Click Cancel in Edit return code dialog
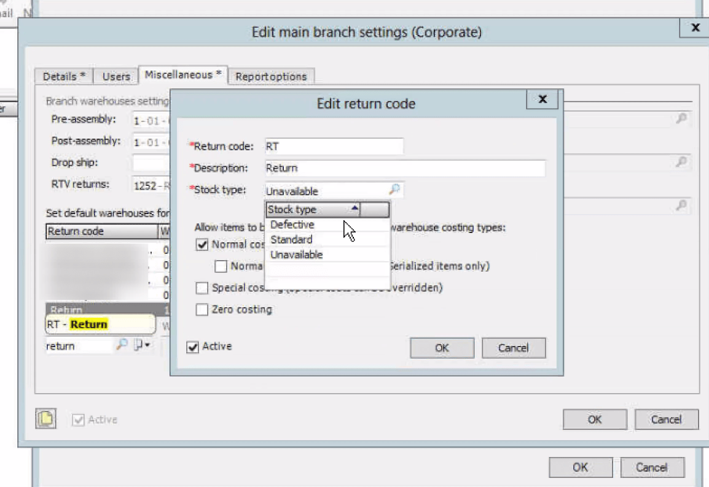The image size is (709, 487). [513, 348]
